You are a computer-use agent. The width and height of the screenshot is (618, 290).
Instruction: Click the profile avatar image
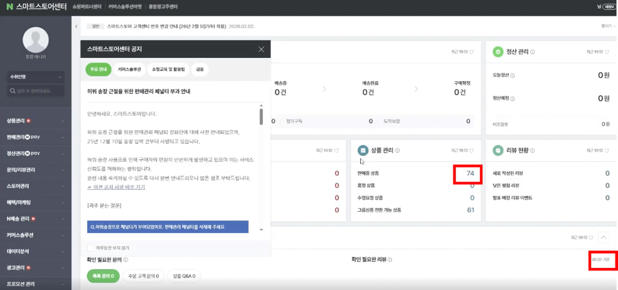pyautogui.click(x=35, y=40)
